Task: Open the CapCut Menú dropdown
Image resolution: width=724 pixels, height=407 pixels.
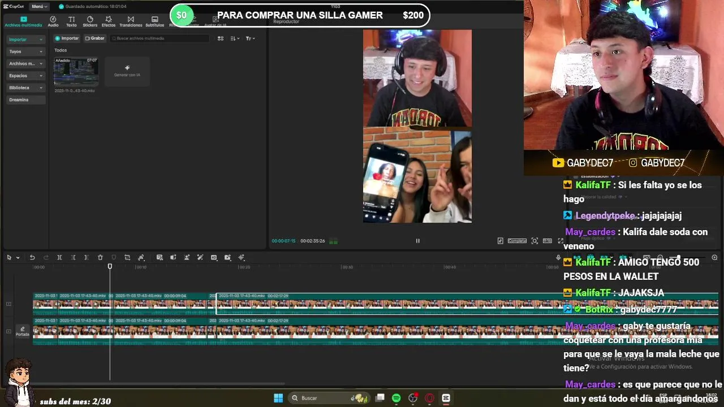Action: (38, 6)
